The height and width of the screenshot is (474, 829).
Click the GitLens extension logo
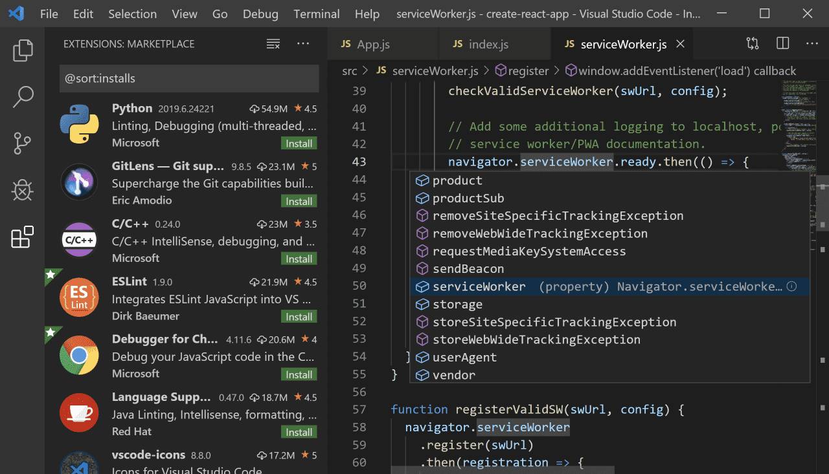[x=79, y=181]
